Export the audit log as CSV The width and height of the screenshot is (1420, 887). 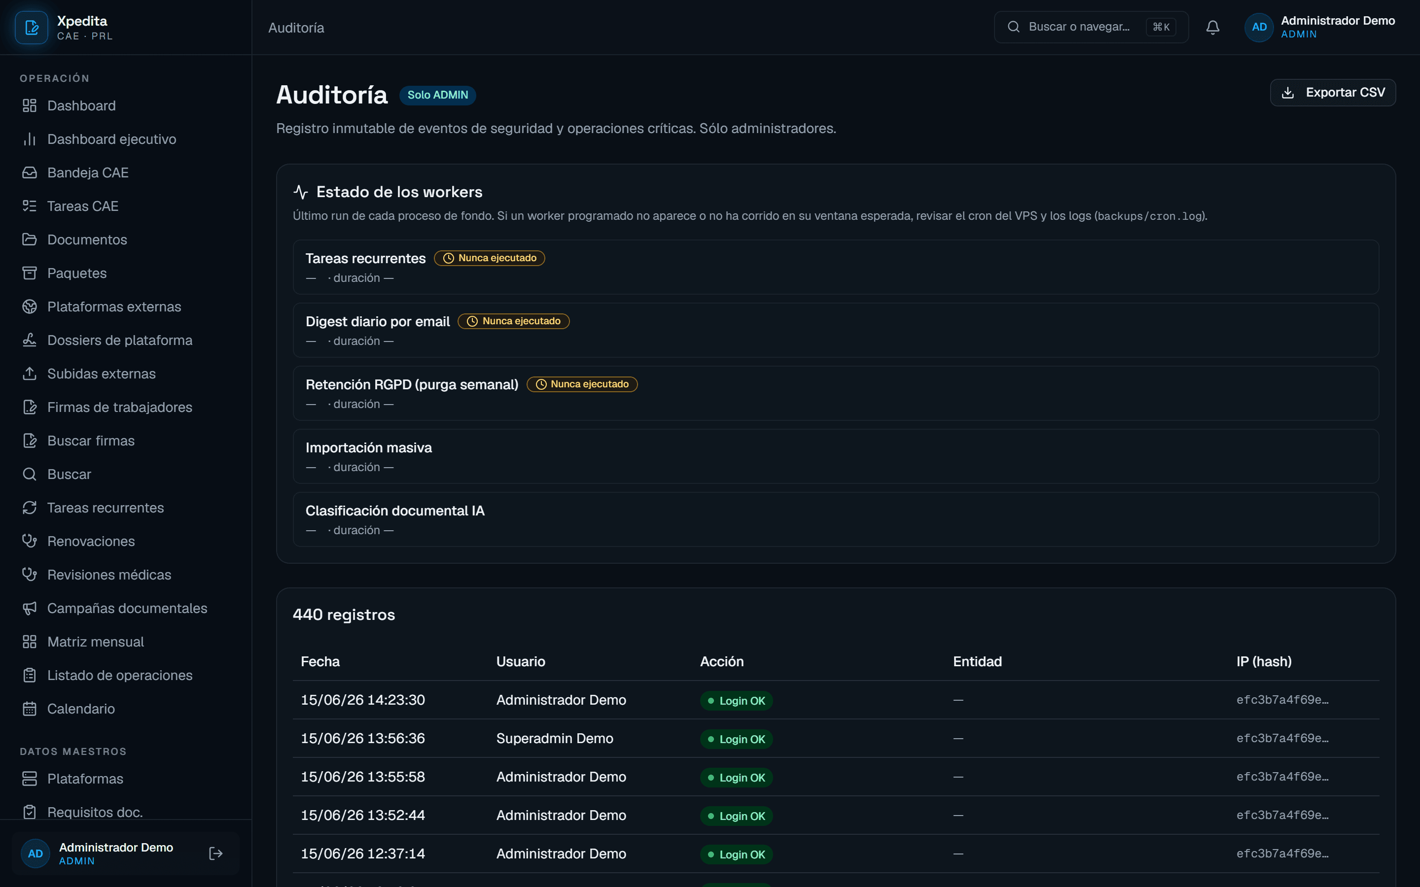click(x=1333, y=93)
